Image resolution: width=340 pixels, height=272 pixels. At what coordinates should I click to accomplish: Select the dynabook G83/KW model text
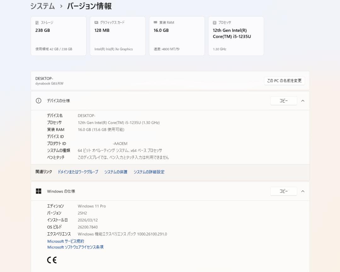tap(49, 84)
